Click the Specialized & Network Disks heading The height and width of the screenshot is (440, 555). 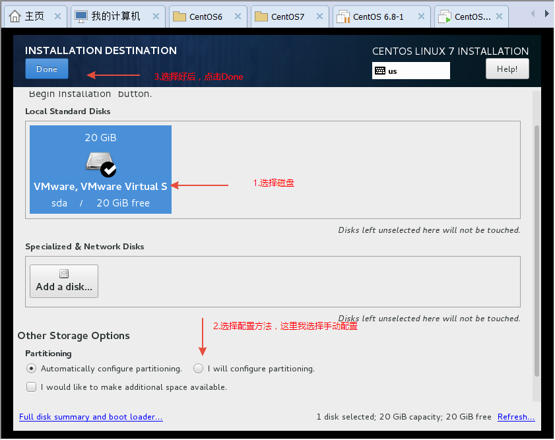tap(84, 247)
